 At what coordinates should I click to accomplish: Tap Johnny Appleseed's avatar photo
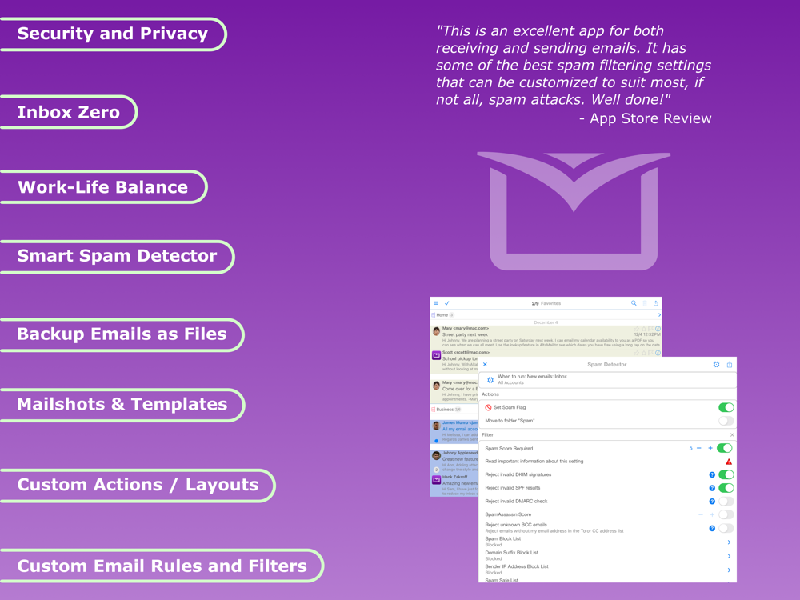[x=437, y=456]
